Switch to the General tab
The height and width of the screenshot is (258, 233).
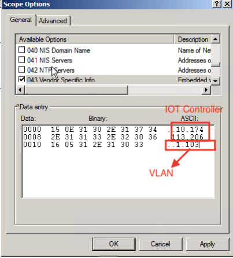21,20
